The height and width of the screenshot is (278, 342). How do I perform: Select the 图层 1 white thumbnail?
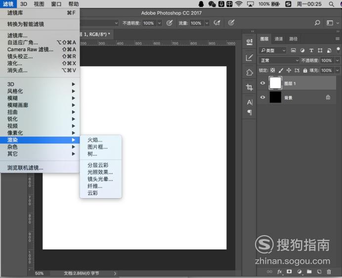click(275, 83)
